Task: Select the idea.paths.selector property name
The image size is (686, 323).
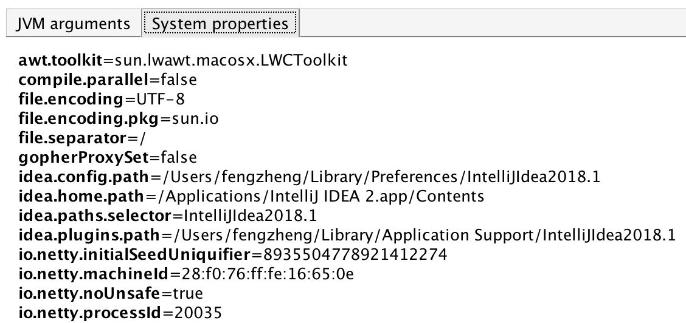Action: click(x=71, y=216)
